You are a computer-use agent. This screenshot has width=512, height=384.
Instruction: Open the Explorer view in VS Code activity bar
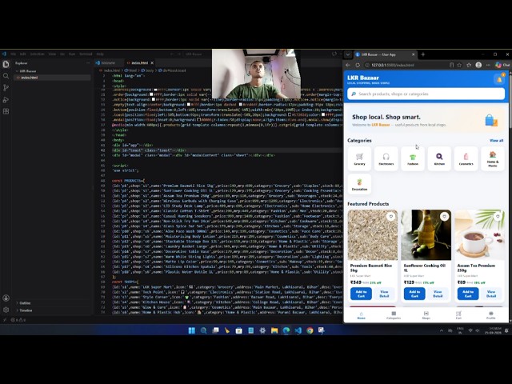tap(6, 64)
